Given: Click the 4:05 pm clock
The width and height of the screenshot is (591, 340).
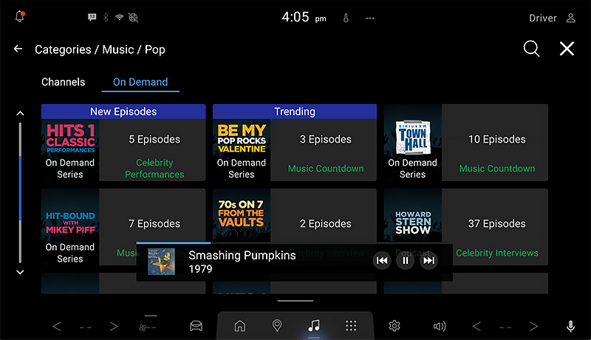Looking at the screenshot, I should pyautogui.click(x=304, y=17).
